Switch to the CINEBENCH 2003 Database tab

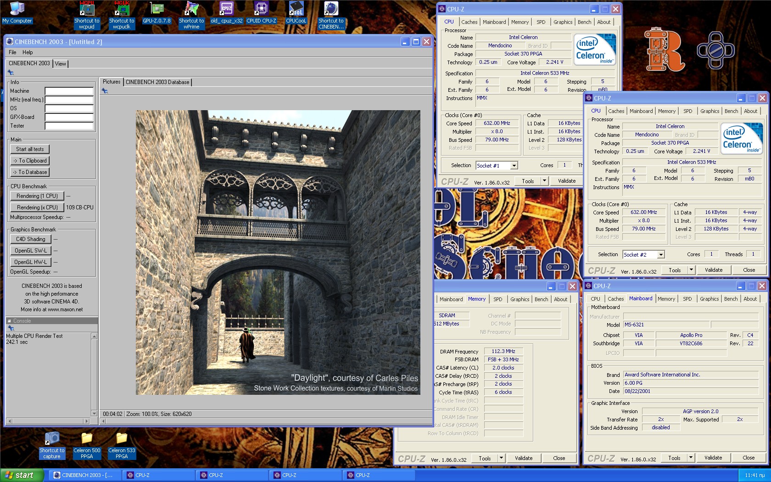click(157, 82)
